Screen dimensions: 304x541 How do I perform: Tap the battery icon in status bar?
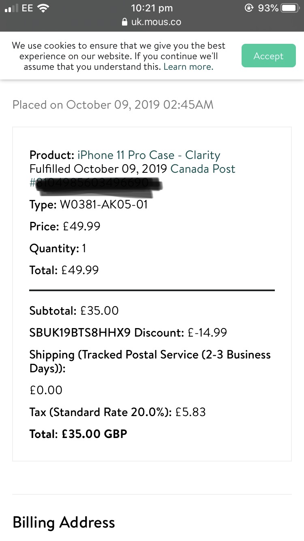[x=290, y=8]
